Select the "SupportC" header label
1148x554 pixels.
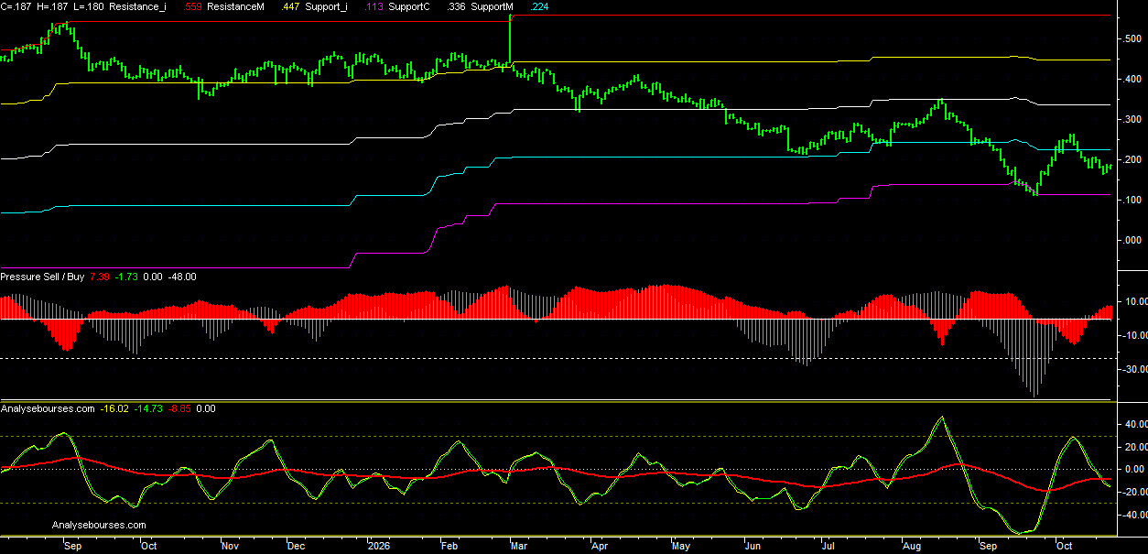click(x=409, y=6)
